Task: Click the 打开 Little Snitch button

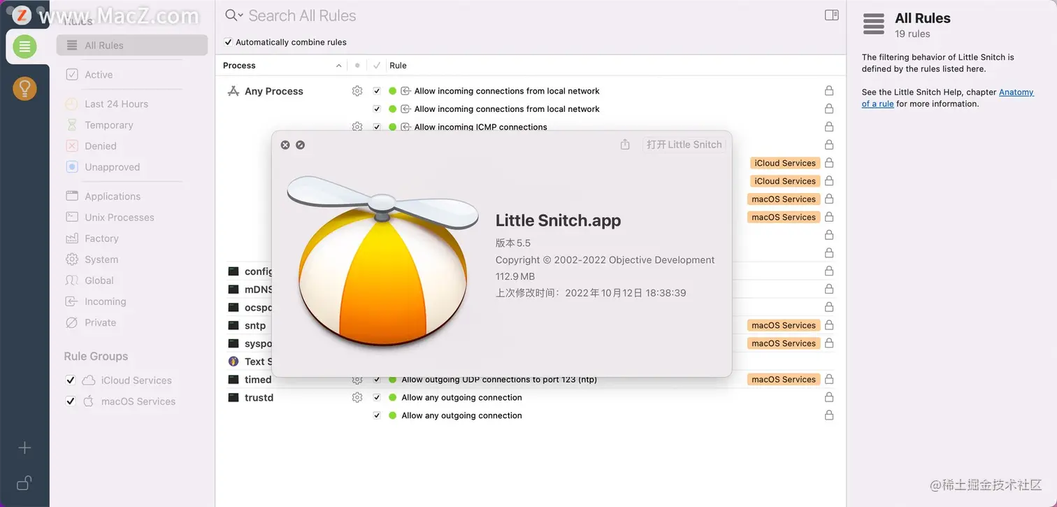Action: [x=684, y=145]
